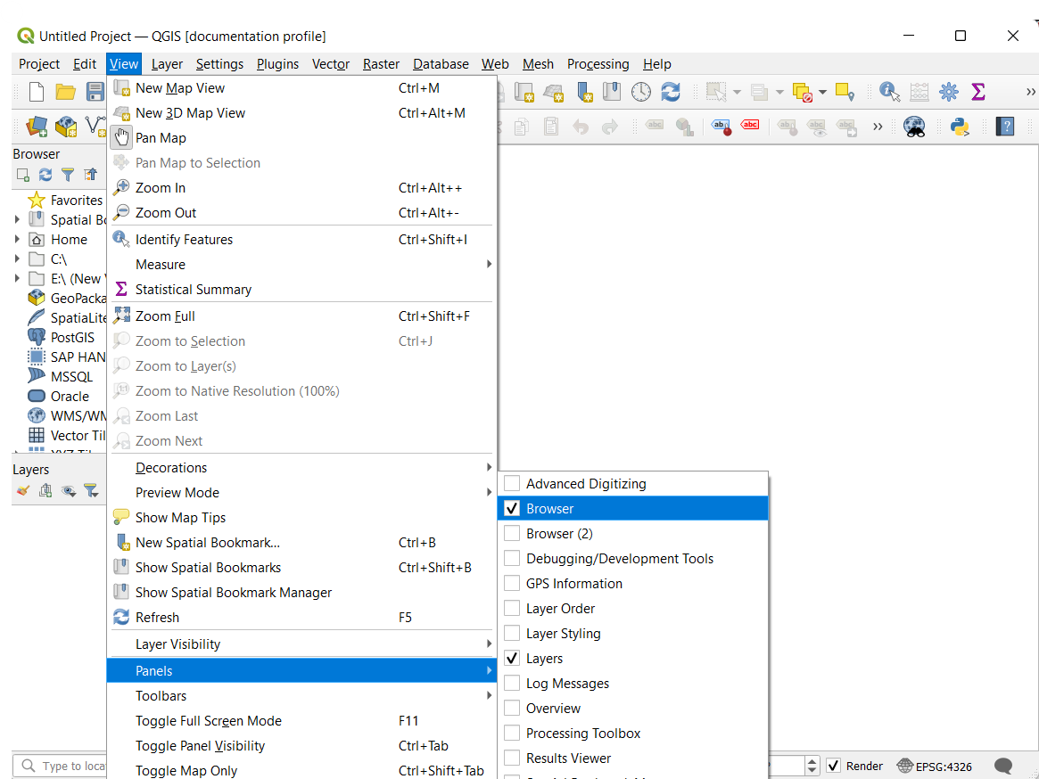Open the Processing Toolbox gear icon
This screenshot has height=779, width=1039.
pyautogui.click(x=949, y=92)
